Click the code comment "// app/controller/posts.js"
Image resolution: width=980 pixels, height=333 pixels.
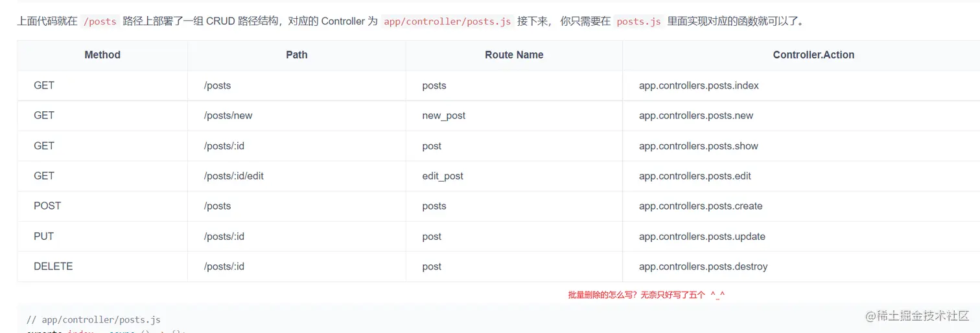pos(93,319)
